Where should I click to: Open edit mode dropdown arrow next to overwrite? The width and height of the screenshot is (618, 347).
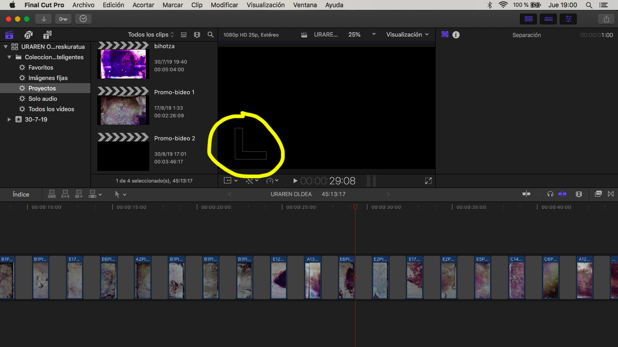point(100,195)
